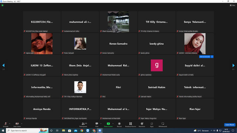Select Informatika_Muhammad Rafly Arif tile
Viewport: 237px width, 133px height.
(42, 87)
